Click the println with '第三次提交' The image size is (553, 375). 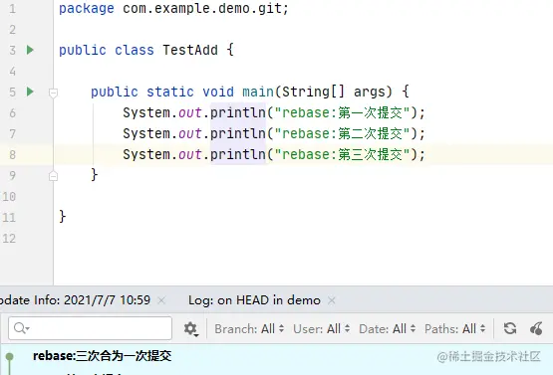click(x=274, y=154)
